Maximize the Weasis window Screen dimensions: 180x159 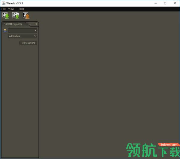[x=165, y=3]
